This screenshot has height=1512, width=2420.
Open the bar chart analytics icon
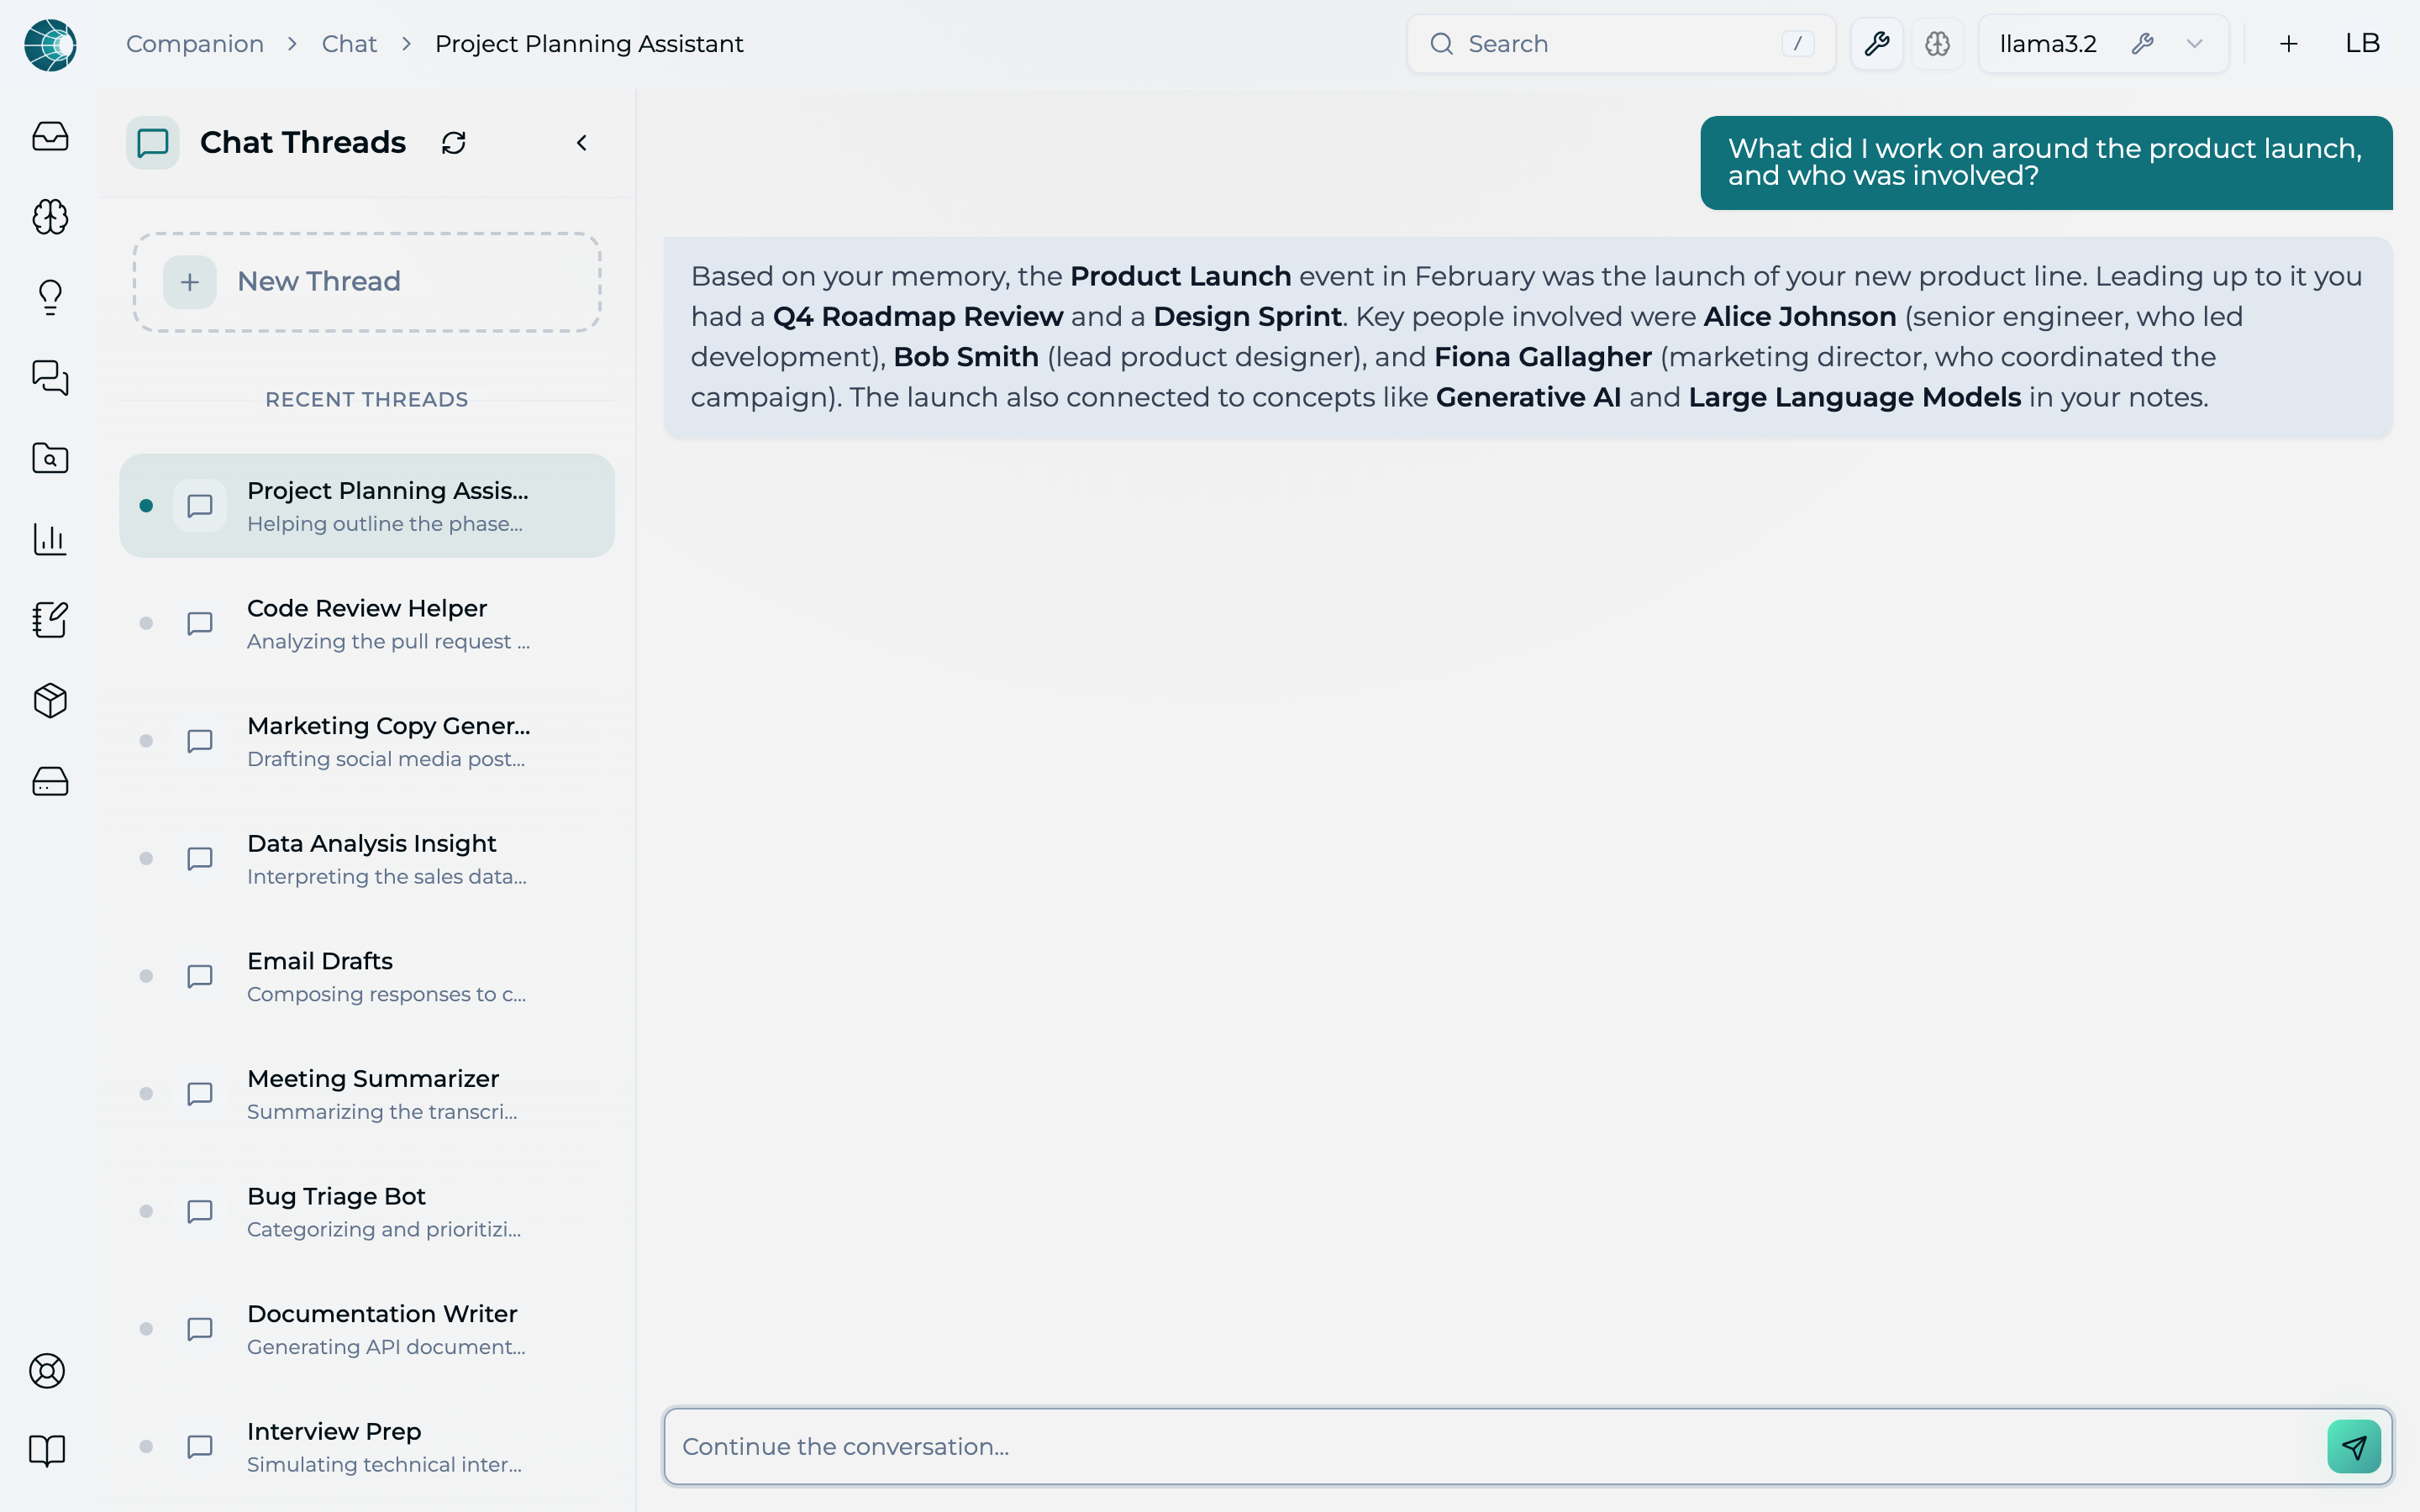click(x=50, y=539)
